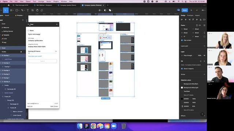Toggle the lock on Guides layer

21,52
